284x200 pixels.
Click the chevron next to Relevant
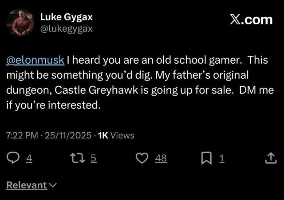(53, 185)
